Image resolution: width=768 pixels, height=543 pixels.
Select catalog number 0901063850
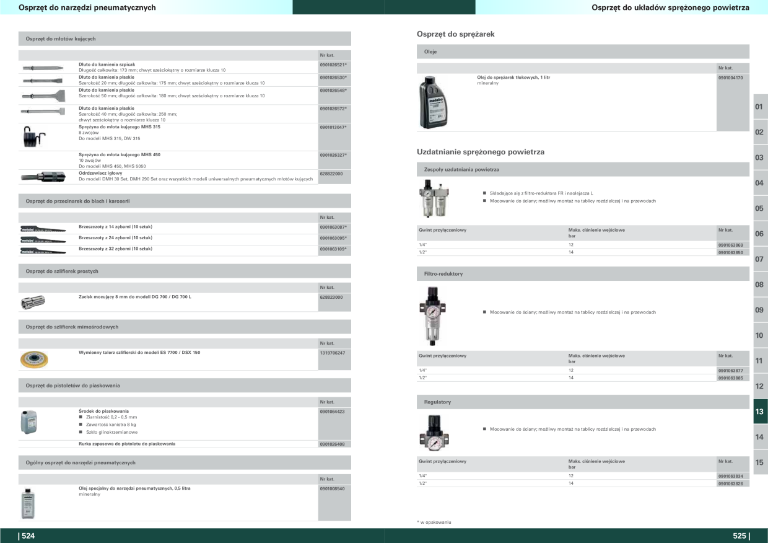(x=731, y=253)
